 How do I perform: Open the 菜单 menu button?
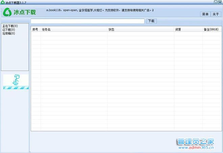[205, 14]
